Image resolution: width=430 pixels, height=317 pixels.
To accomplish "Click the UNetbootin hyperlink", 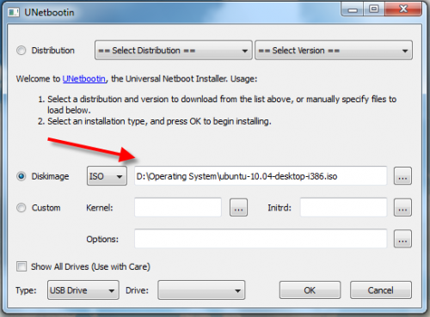I will tap(84, 78).
